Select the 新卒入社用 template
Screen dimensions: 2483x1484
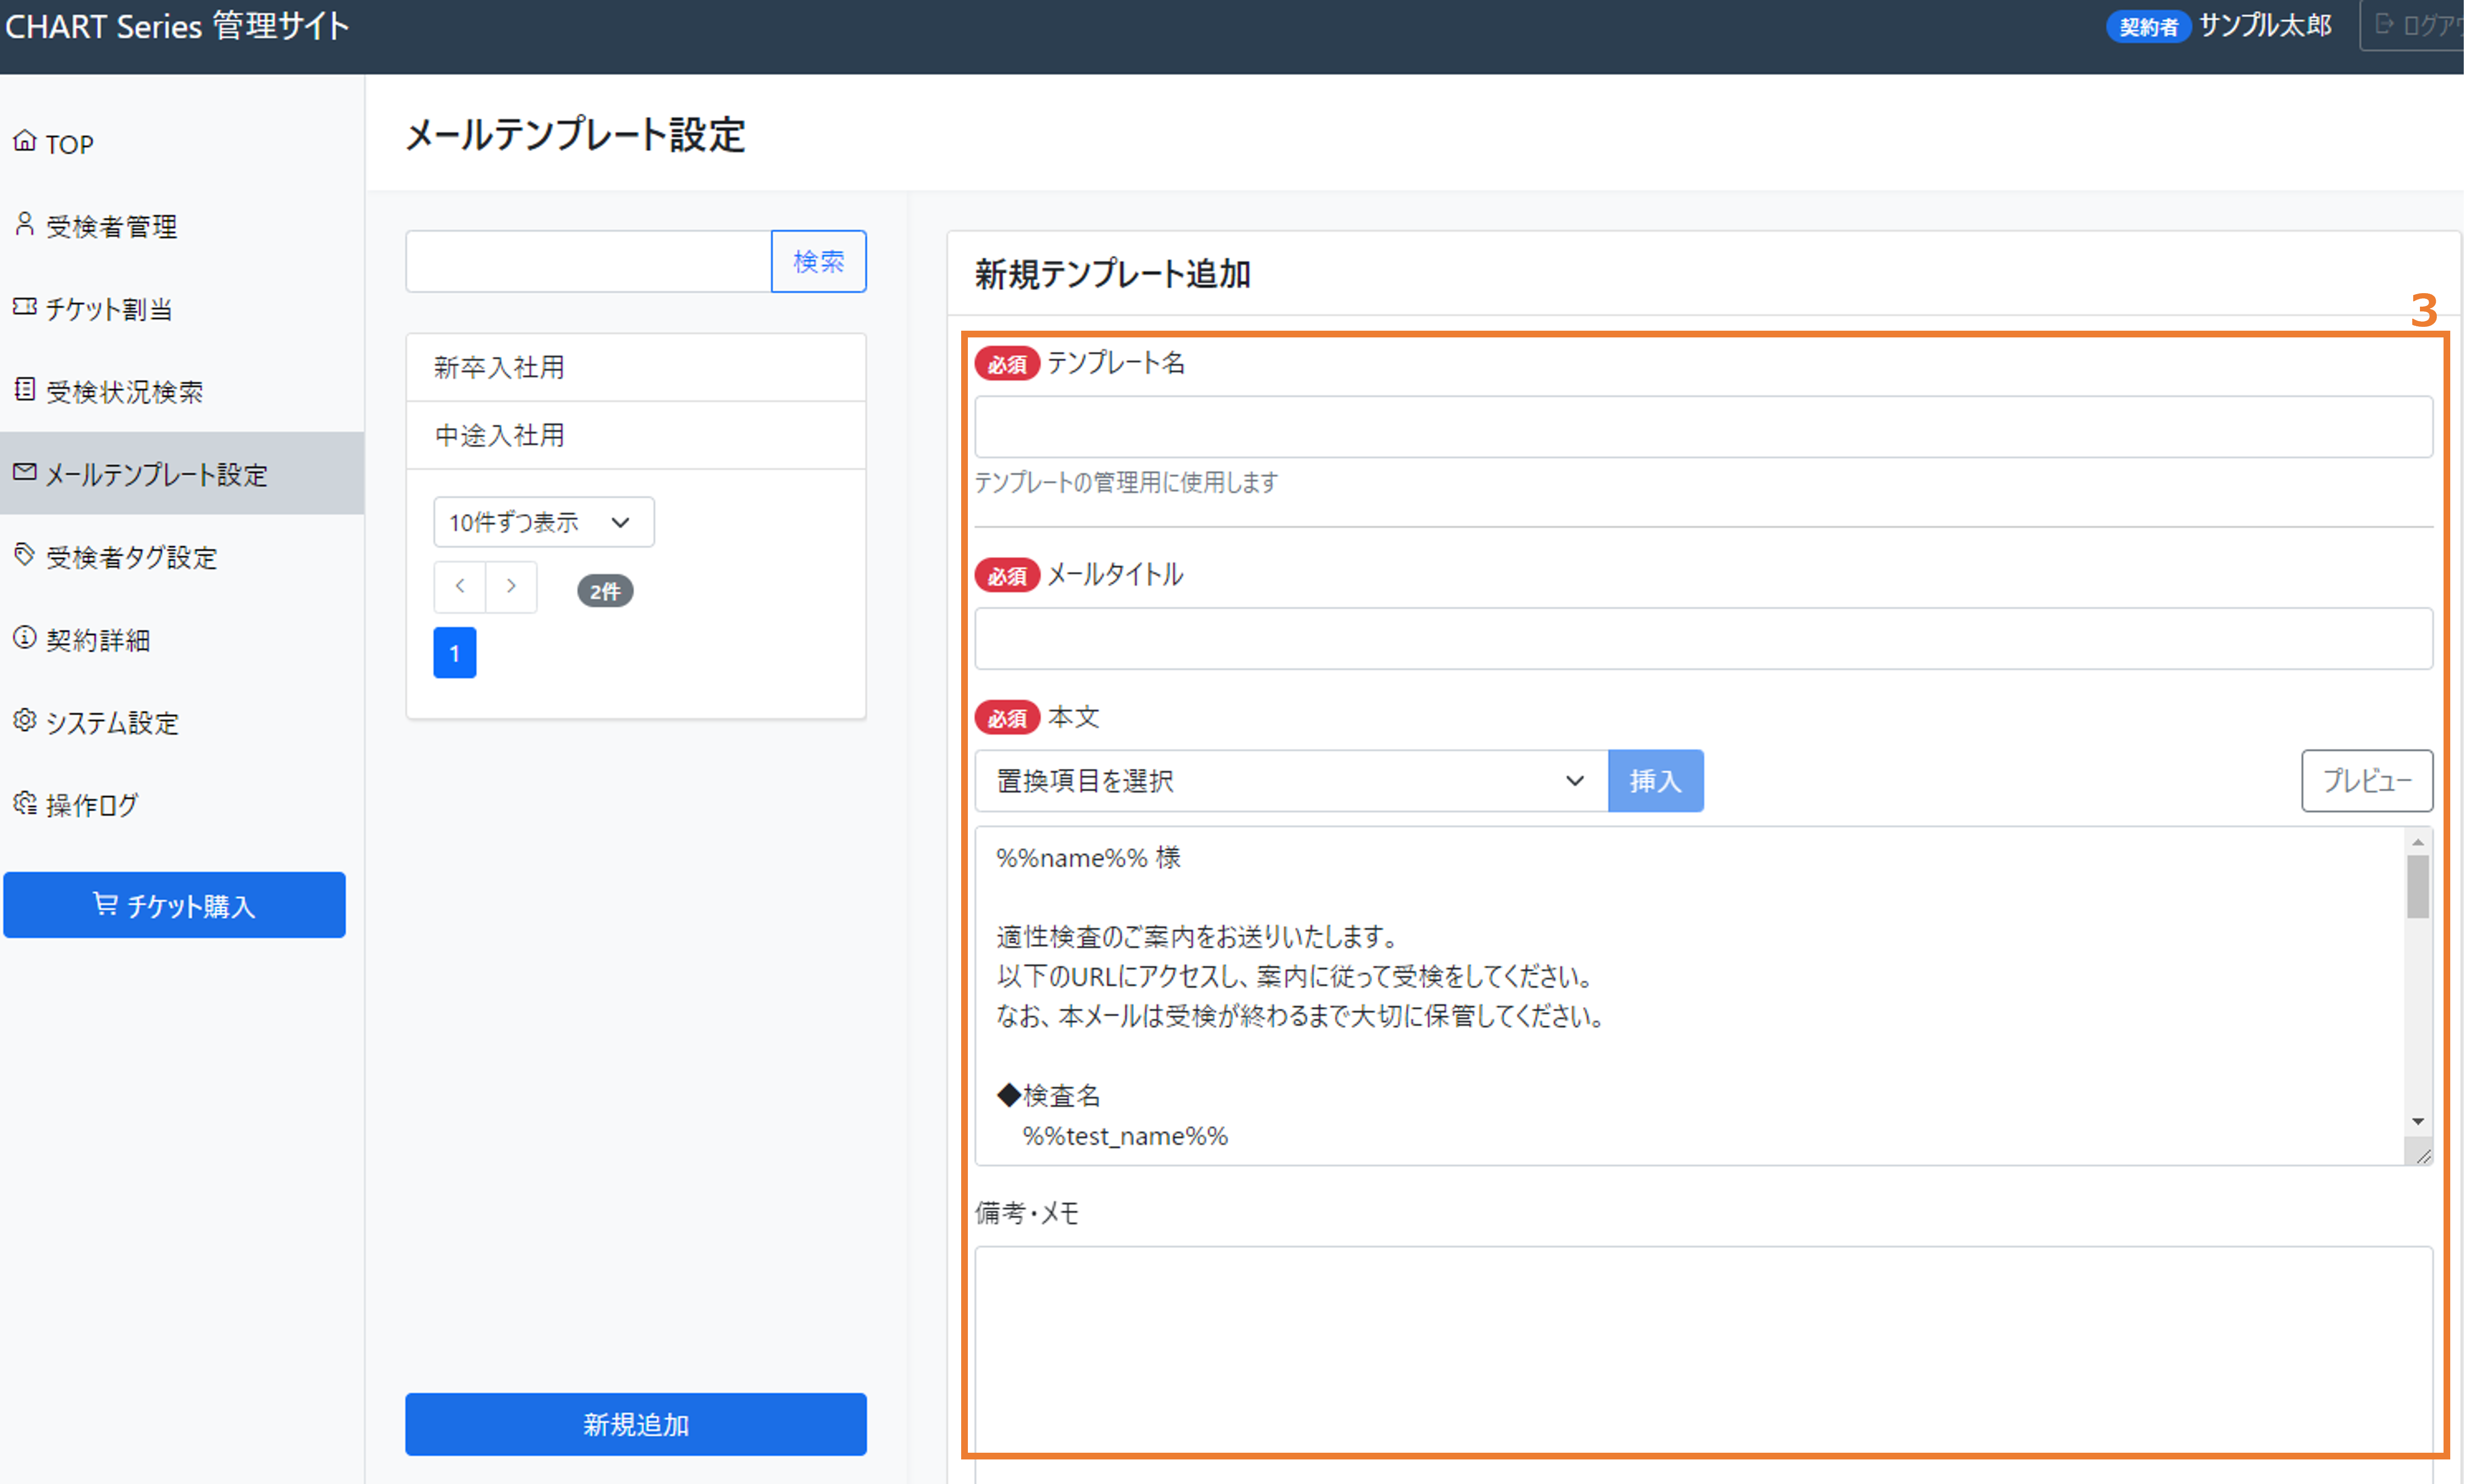[x=636, y=368]
